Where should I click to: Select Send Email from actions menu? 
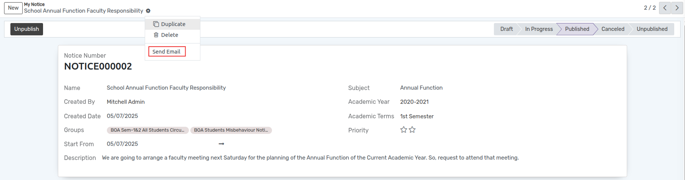pos(167,51)
